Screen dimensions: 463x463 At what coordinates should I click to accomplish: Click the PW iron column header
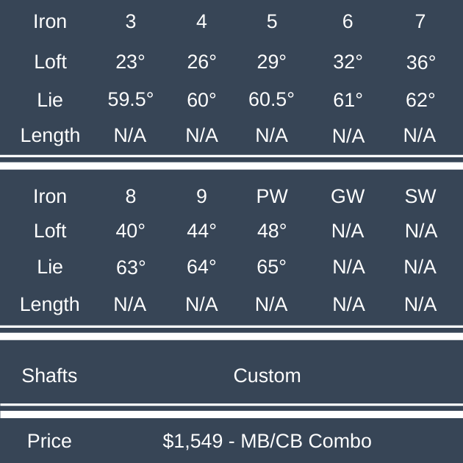click(x=271, y=196)
